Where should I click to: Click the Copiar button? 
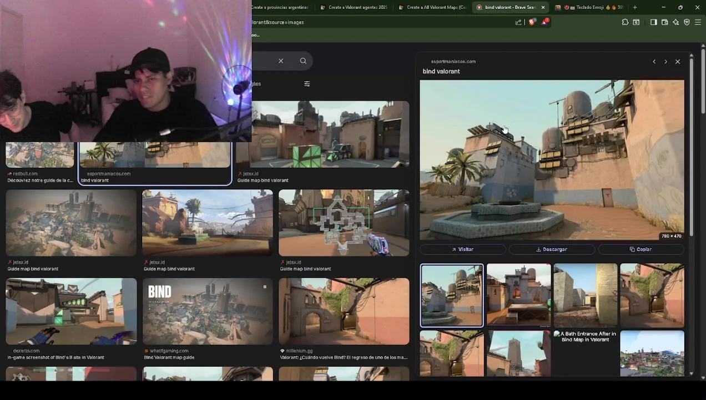pyautogui.click(x=641, y=249)
